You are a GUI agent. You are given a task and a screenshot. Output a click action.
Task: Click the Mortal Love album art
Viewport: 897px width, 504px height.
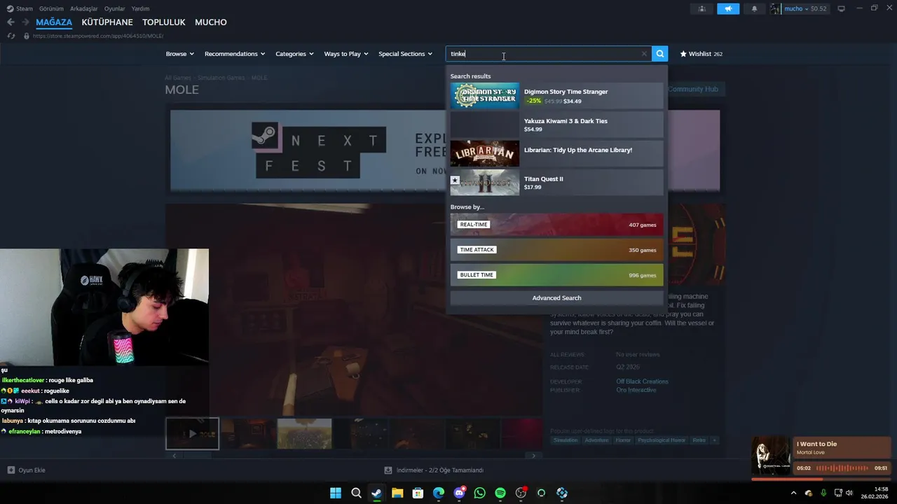(771, 456)
